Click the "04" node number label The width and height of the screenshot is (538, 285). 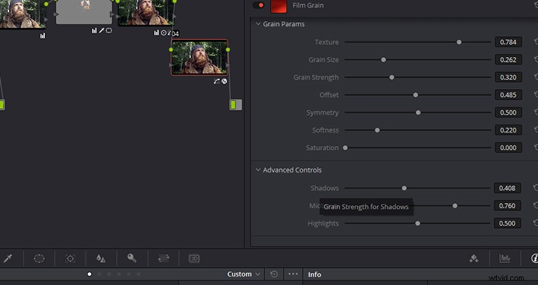point(175,33)
